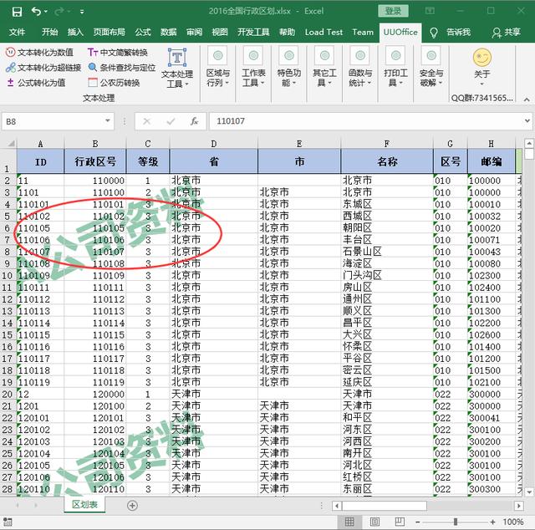The image size is (535, 530).
Task: Click 公式转化为值 tool
Action: [x=36, y=83]
